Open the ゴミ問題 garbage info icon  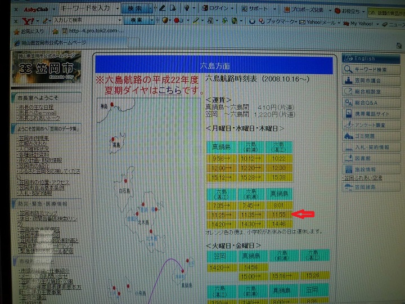click(348, 136)
